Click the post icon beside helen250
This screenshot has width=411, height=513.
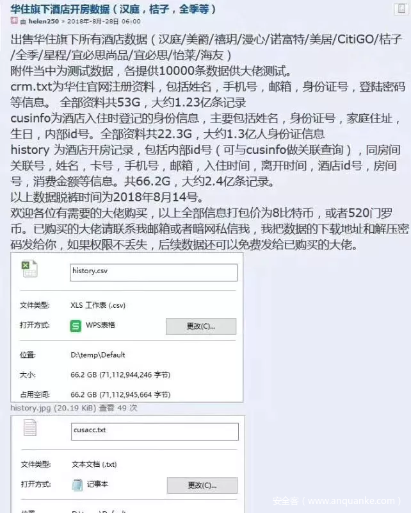click(x=14, y=21)
